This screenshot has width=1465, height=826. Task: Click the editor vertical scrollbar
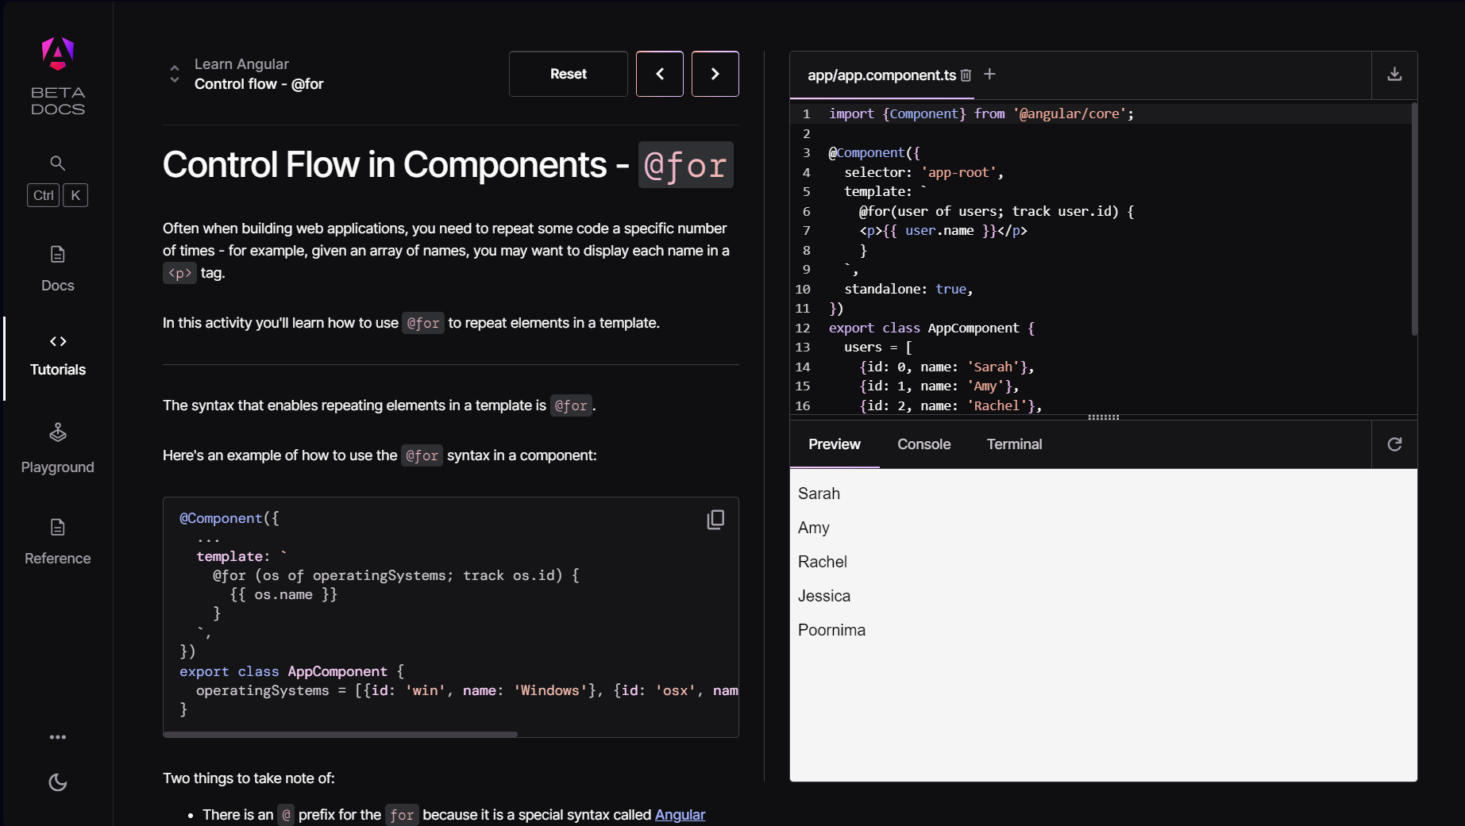(1414, 219)
